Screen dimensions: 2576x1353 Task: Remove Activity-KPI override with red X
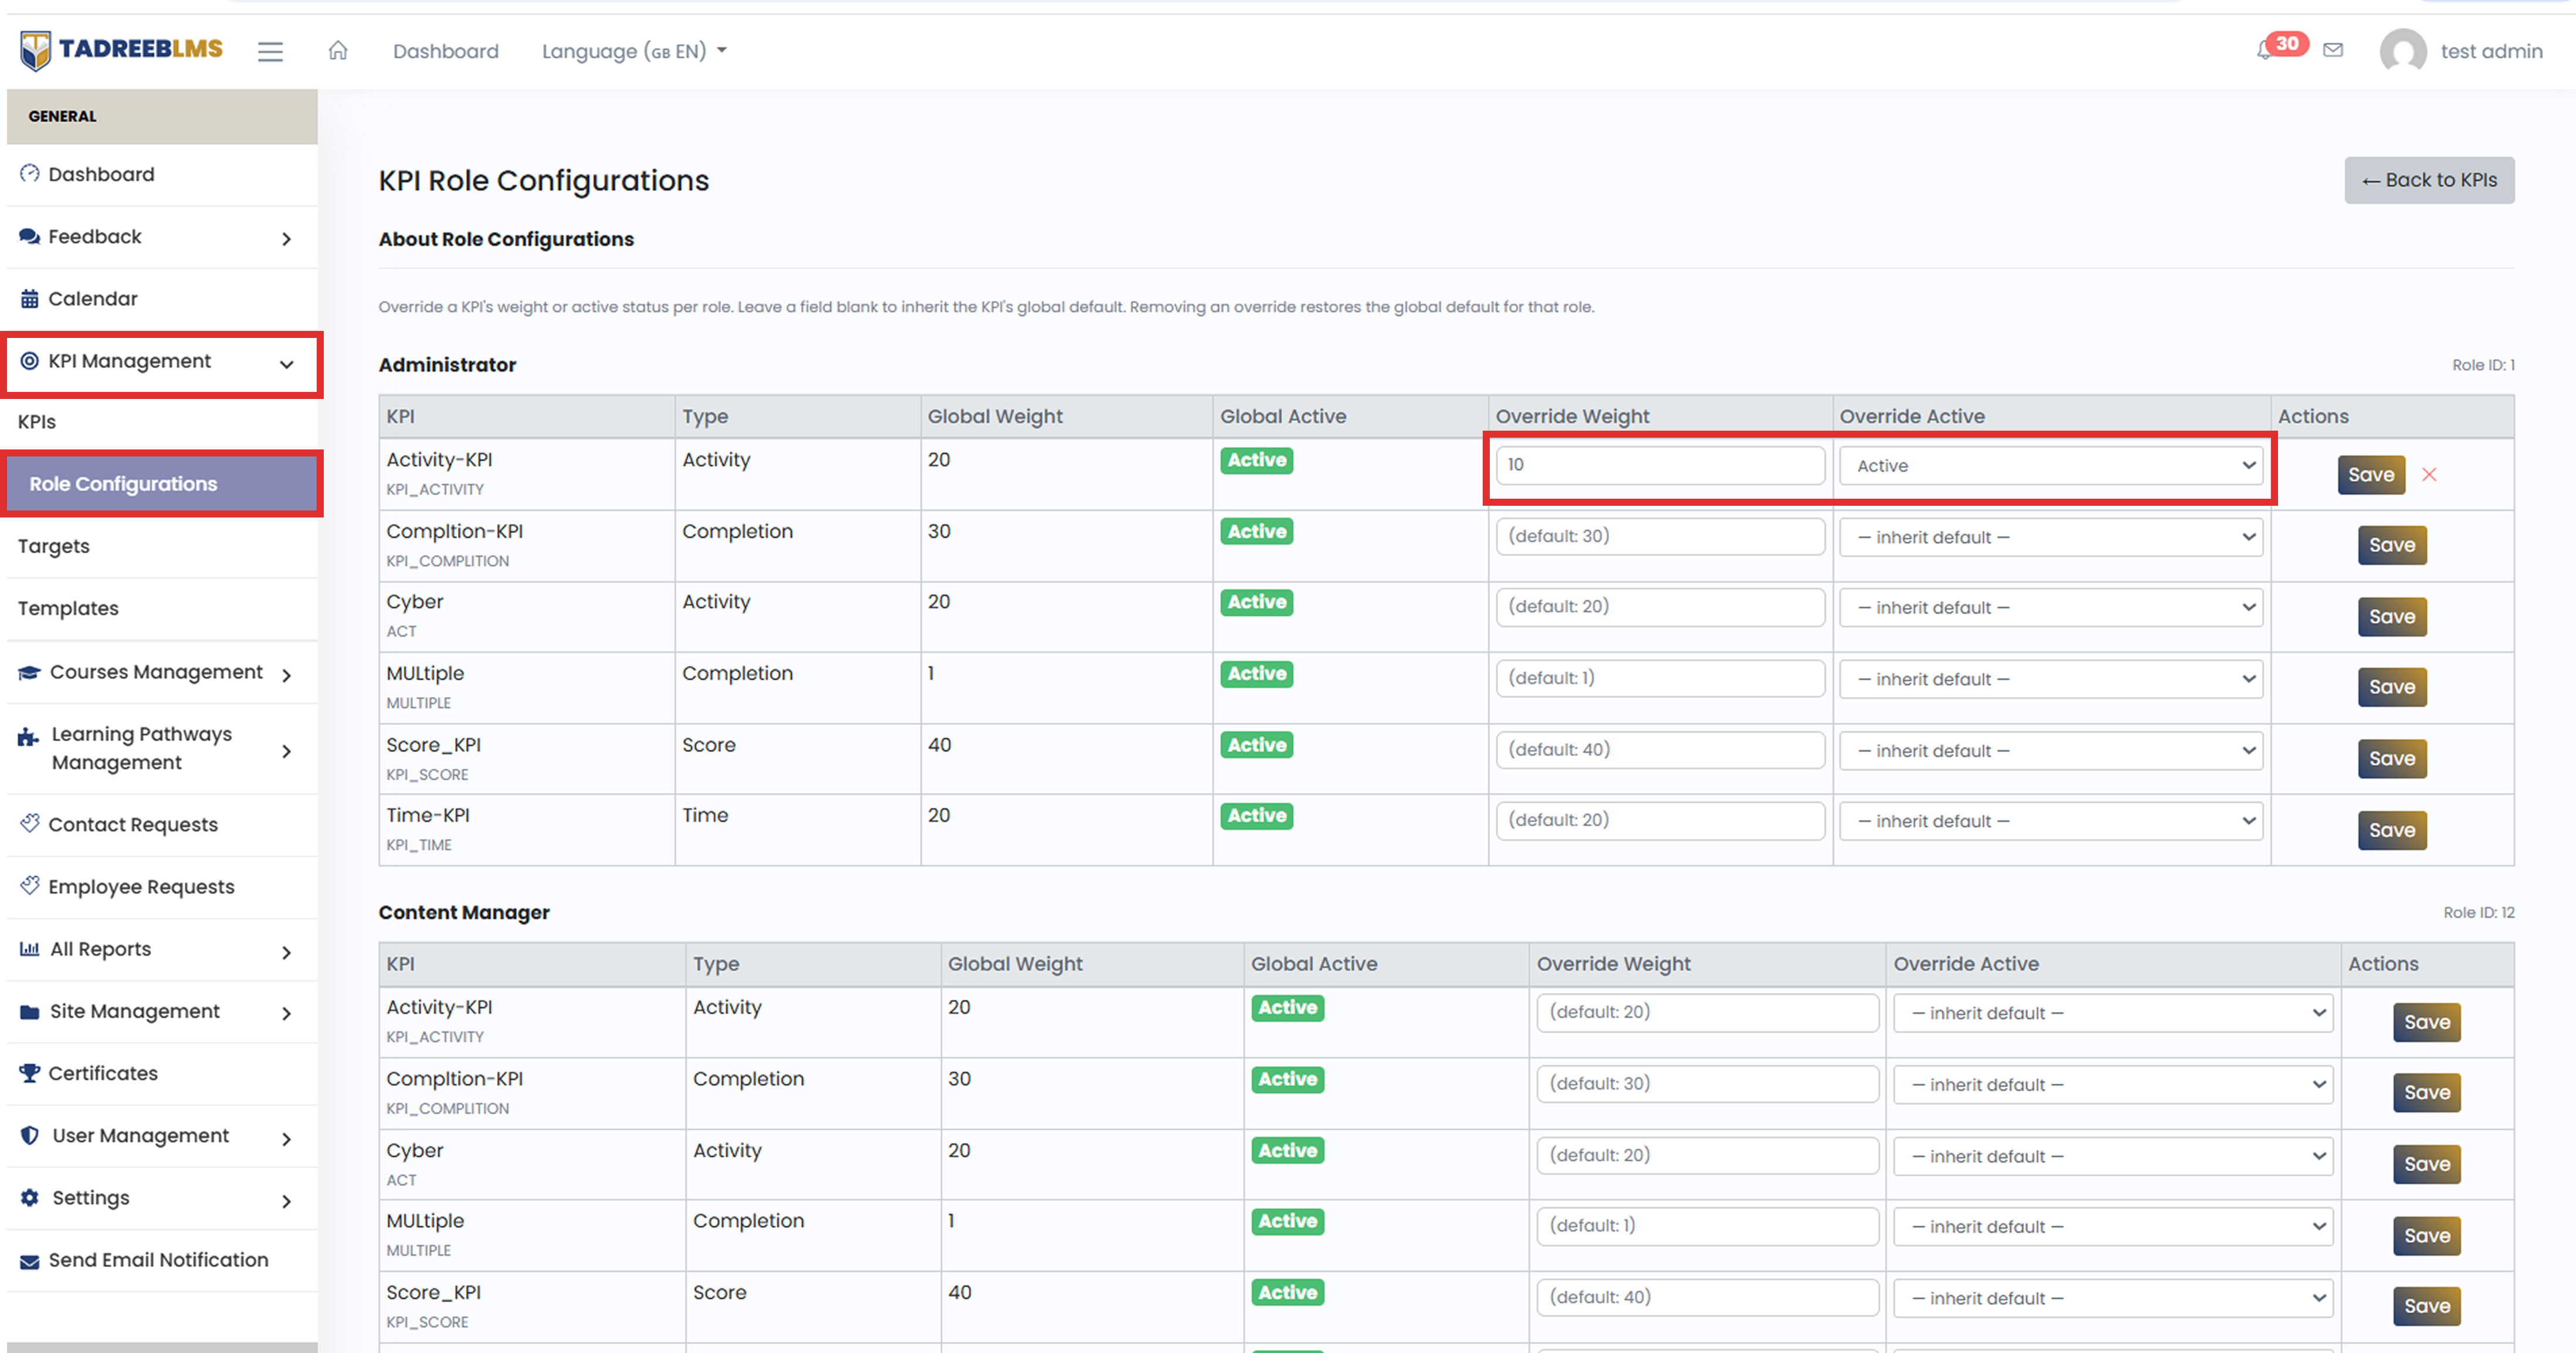pyautogui.click(x=2429, y=475)
